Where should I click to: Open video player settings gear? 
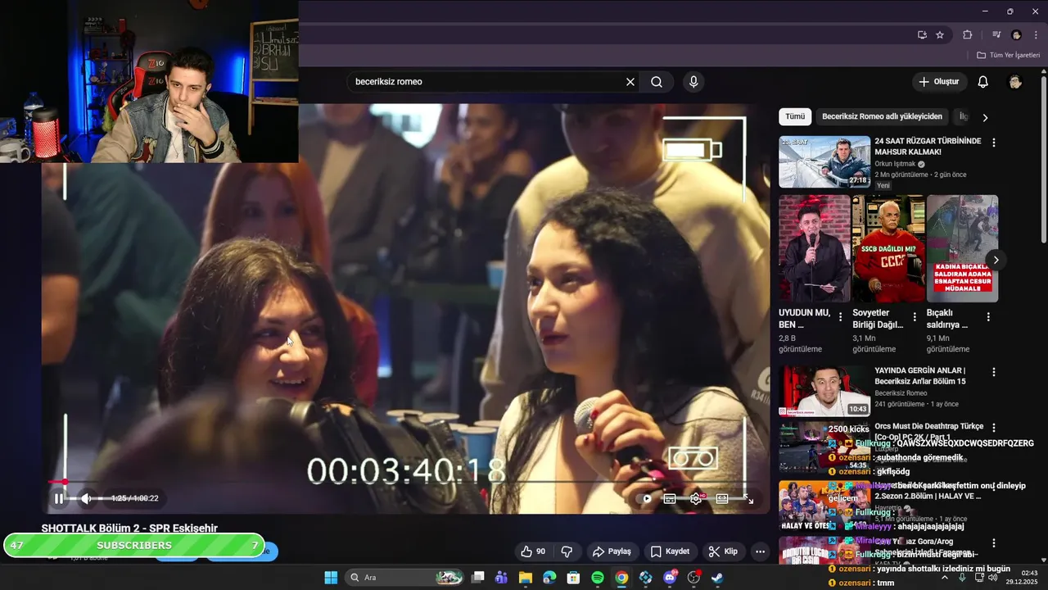pos(696,498)
